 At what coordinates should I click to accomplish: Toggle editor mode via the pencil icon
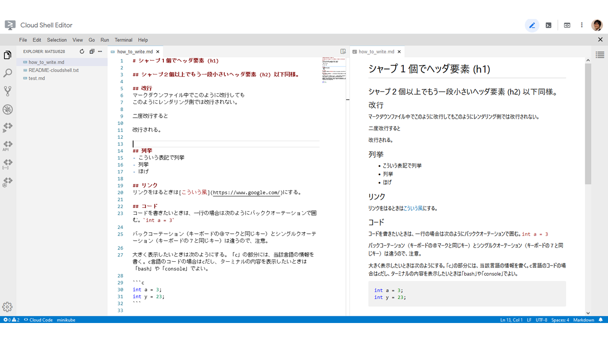pyautogui.click(x=532, y=25)
